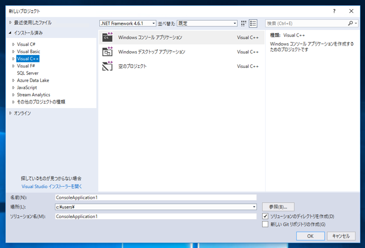
Task: Enable create new Git repository checkbox
Action: point(265,224)
